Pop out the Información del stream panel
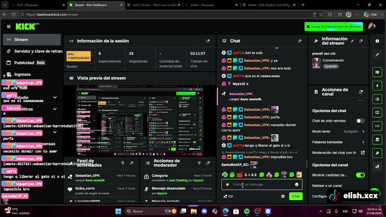 [x=361, y=41]
